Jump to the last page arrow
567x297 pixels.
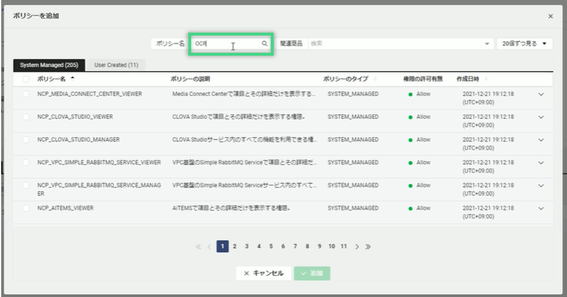pos(368,247)
